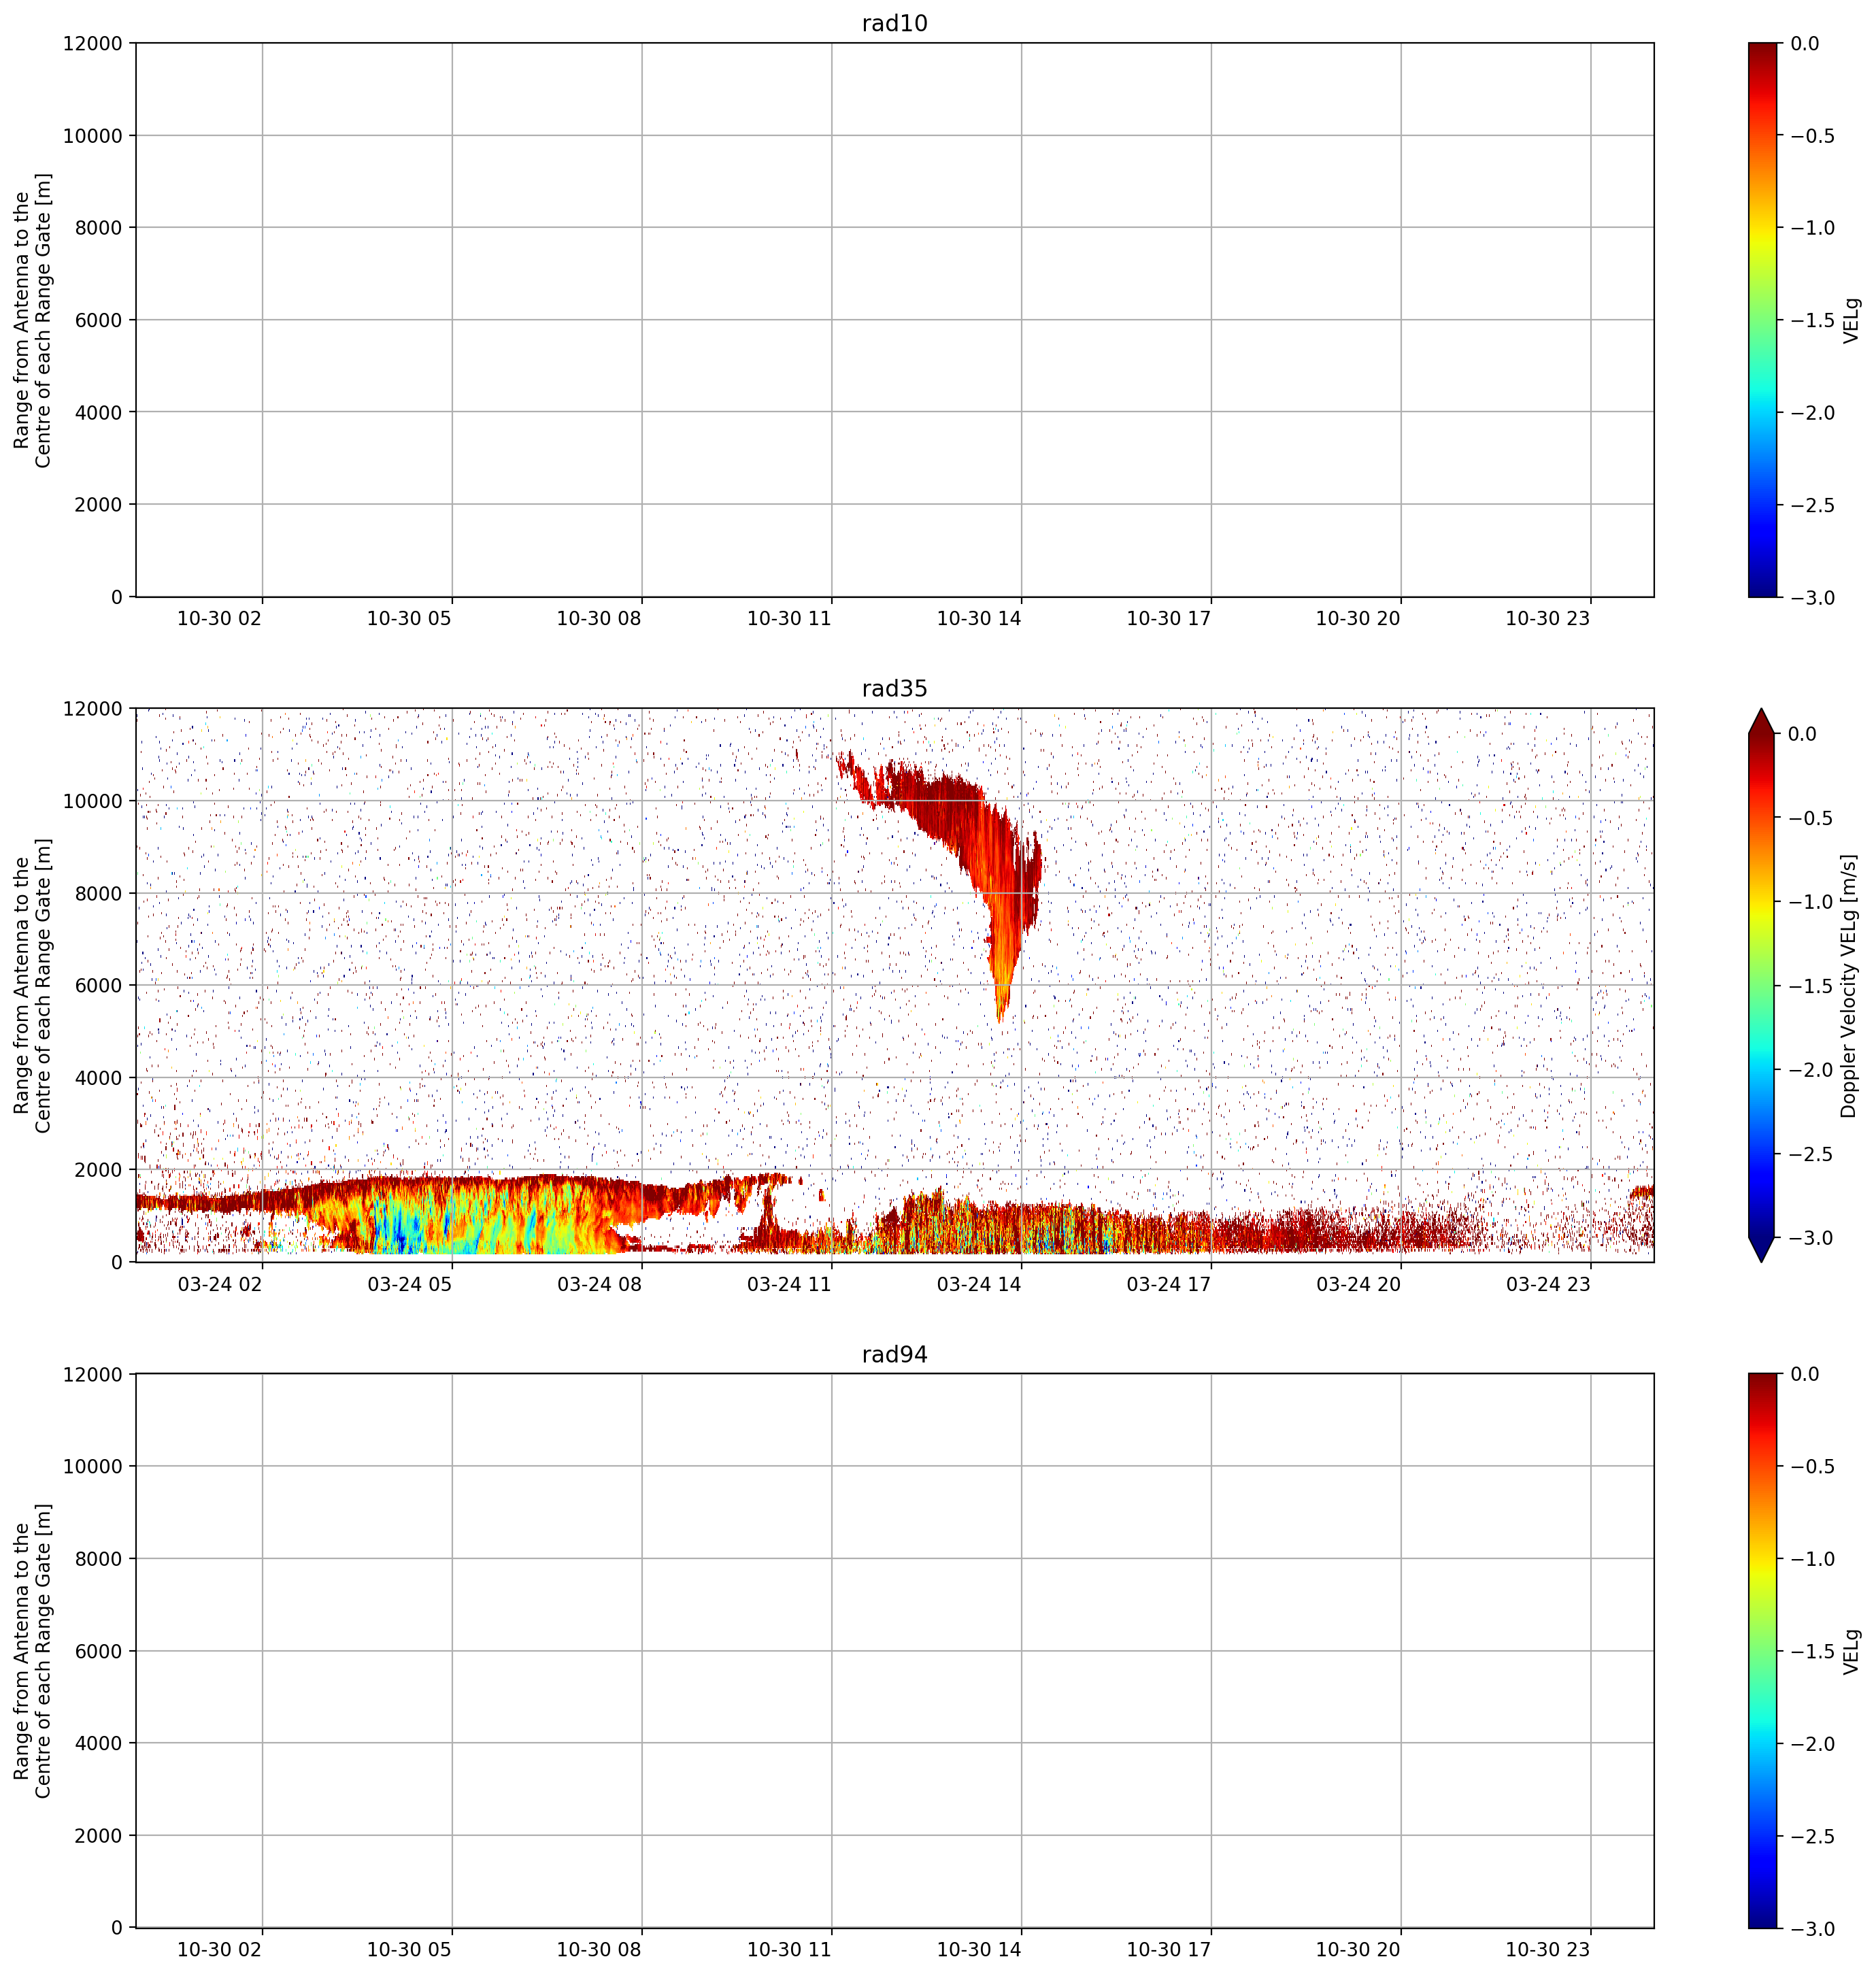Click the 2000 y-tick of rad35 plot
This screenshot has width=1876, height=1974.
pos(99,1170)
